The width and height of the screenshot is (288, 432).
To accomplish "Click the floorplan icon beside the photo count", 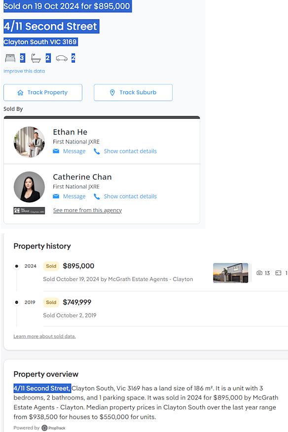I will point(278,273).
